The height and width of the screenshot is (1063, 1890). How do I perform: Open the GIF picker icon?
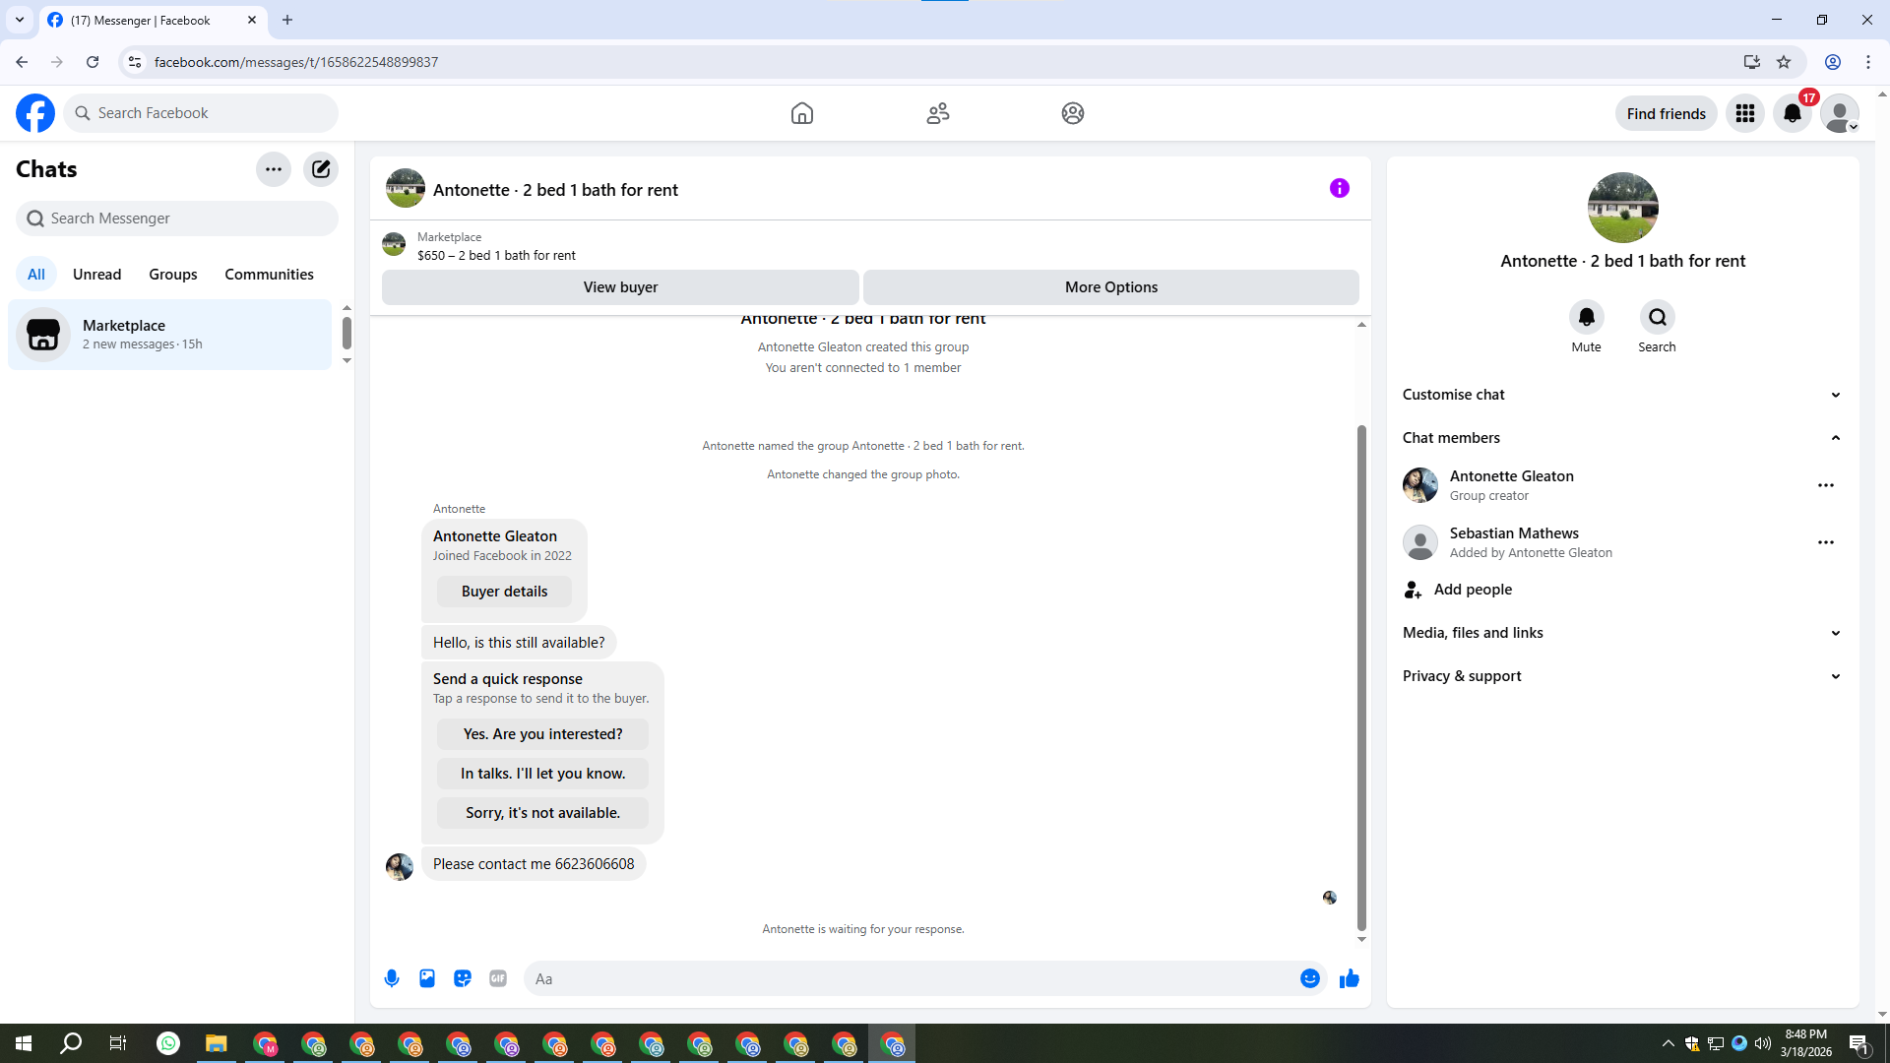tap(498, 978)
